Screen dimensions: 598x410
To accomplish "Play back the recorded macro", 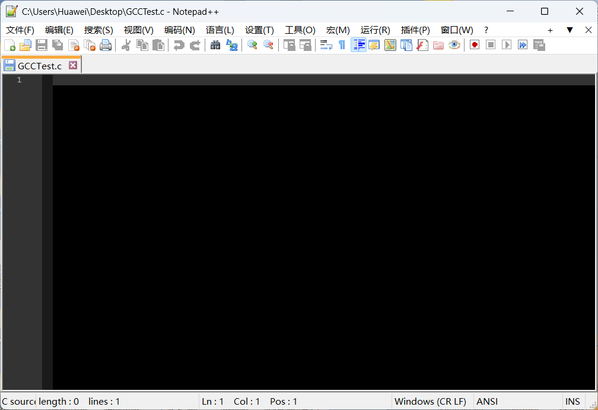I will pos(507,45).
